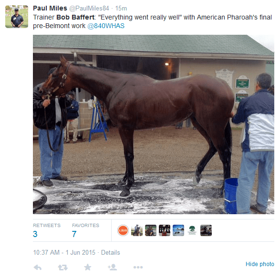The height and width of the screenshot is (278, 280).
Task: Select the blue ocean scene avatar
Action: pos(178,230)
